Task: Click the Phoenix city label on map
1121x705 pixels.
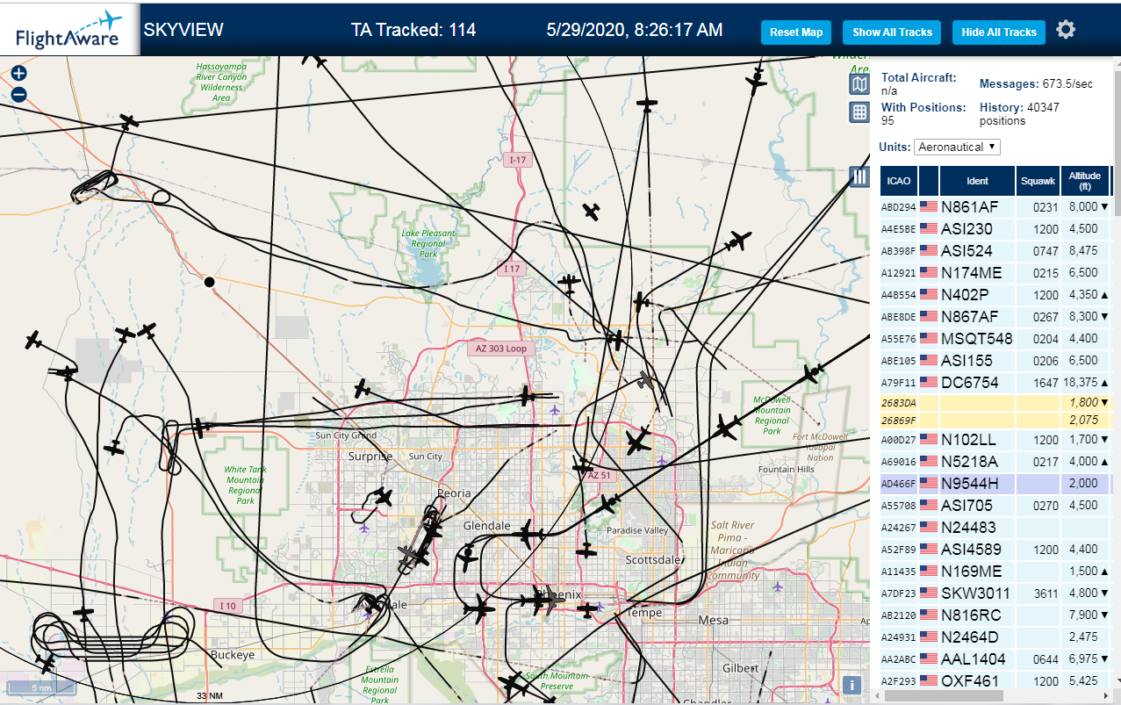Action: [x=558, y=594]
